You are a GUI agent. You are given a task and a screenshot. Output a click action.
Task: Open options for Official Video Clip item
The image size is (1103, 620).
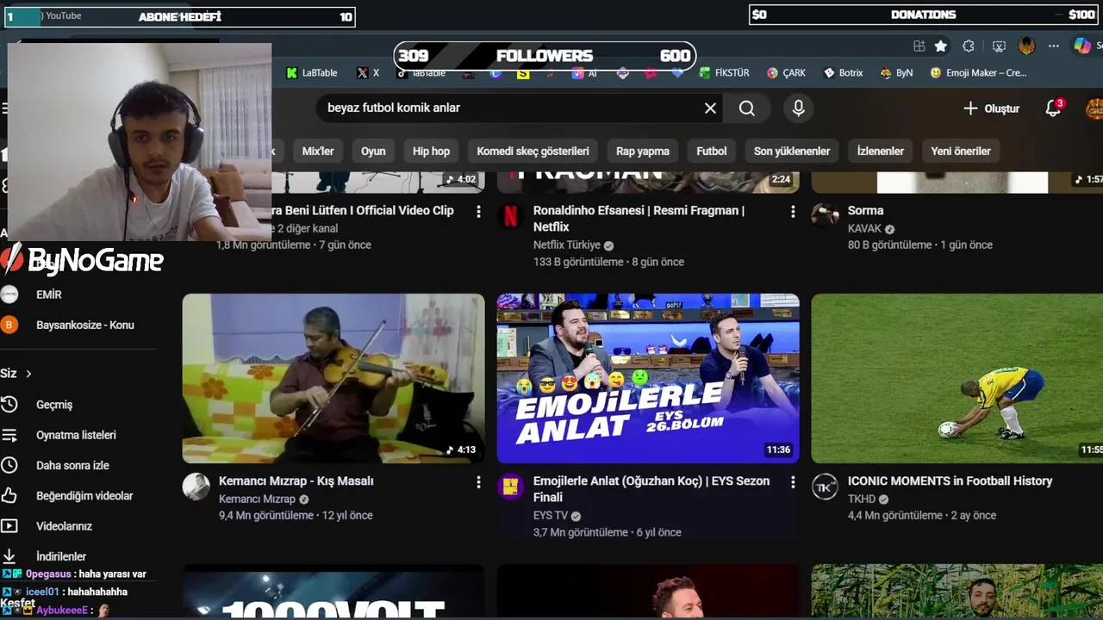coord(478,212)
